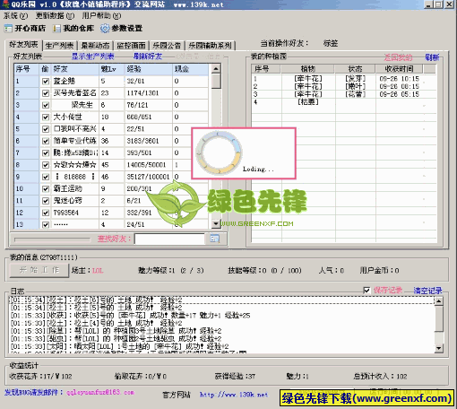Open 参数设置 gear settings icon
Image resolution: width=457 pixels, height=409 pixels.
tap(105, 29)
